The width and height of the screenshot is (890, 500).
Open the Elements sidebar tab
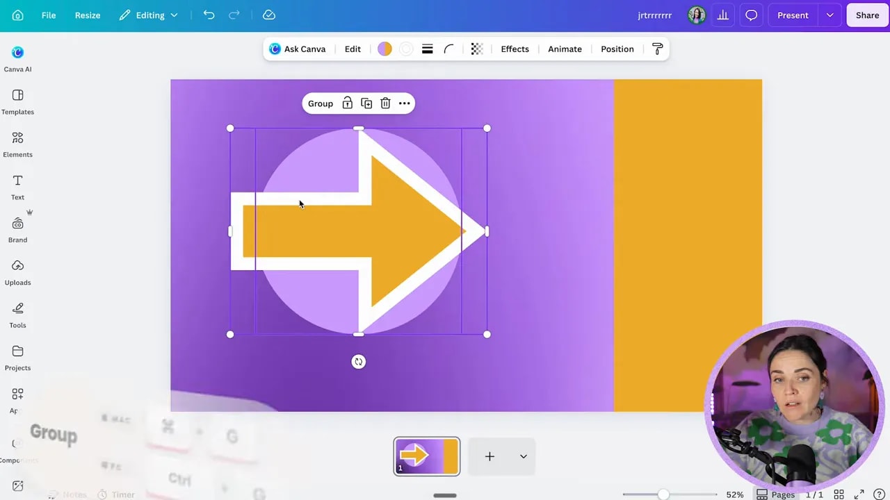pyautogui.click(x=17, y=145)
